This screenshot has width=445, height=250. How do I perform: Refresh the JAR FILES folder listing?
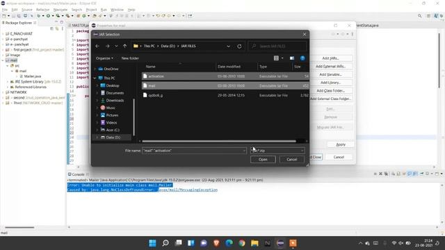click(239, 47)
